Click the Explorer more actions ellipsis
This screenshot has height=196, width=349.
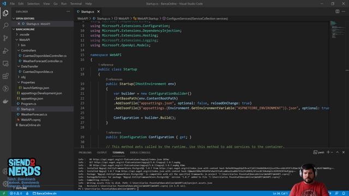[x=68, y=11]
